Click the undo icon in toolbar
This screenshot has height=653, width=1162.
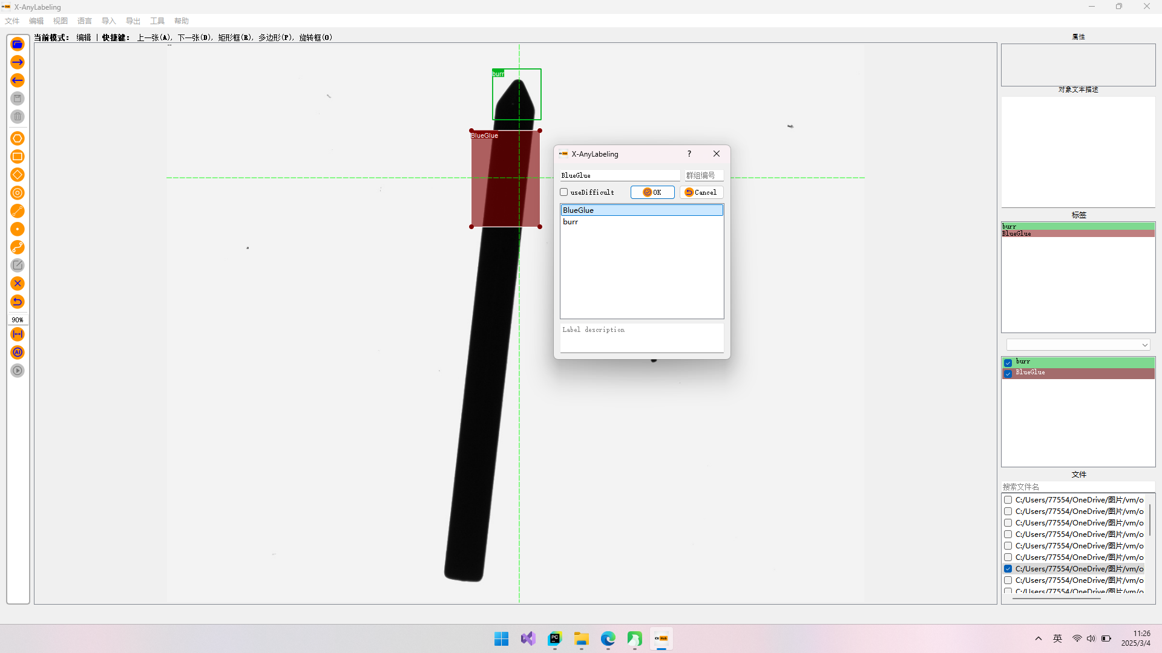tap(18, 302)
